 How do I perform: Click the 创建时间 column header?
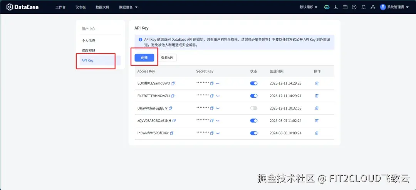(277, 71)
